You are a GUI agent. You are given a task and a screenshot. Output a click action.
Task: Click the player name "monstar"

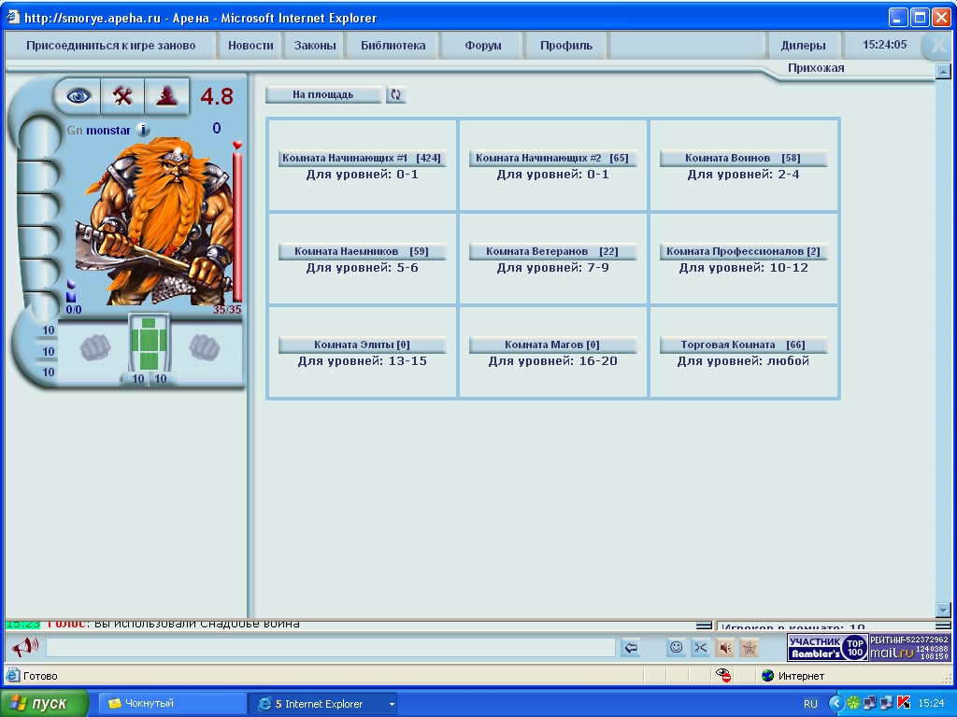tap(108, 131)
